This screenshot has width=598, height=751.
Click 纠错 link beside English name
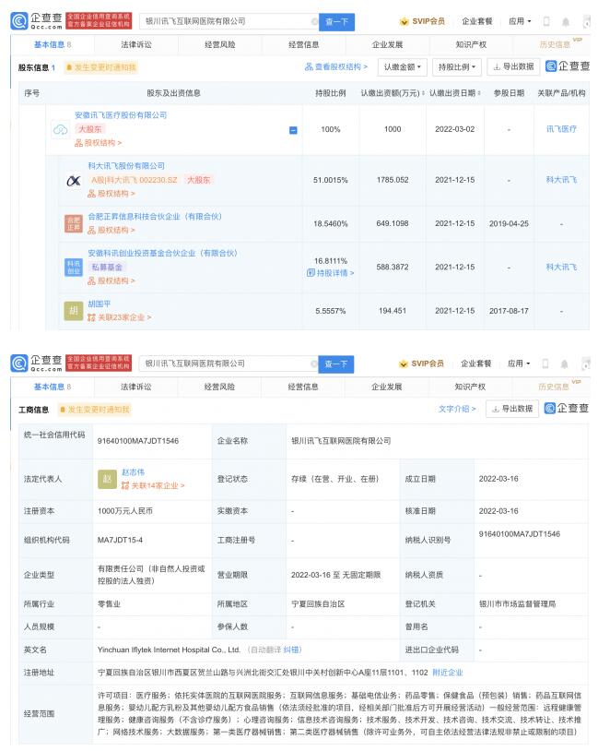point(292,650)
